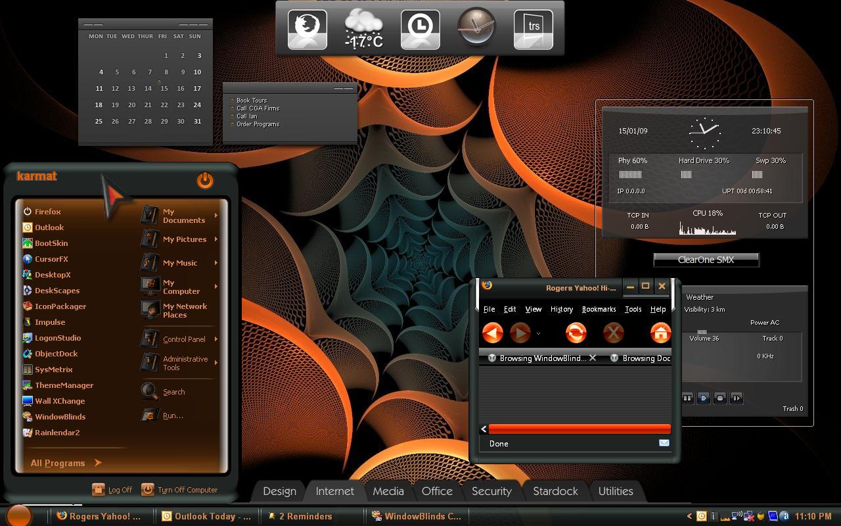Screen dimensions: 841x526
Task: Click the orange power icon in start menu
Action: click(x=205, y=180)
